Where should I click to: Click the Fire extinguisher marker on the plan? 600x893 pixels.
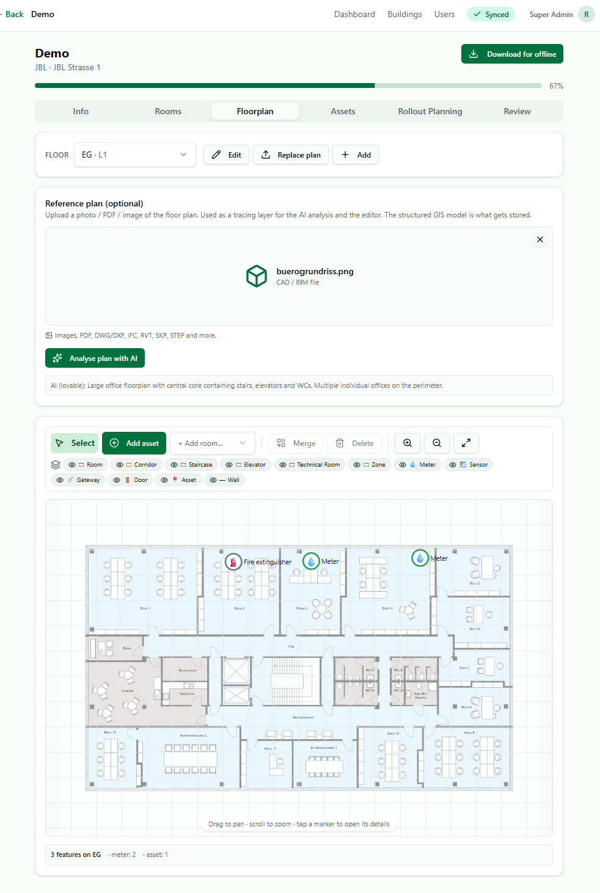pos(233,561)
